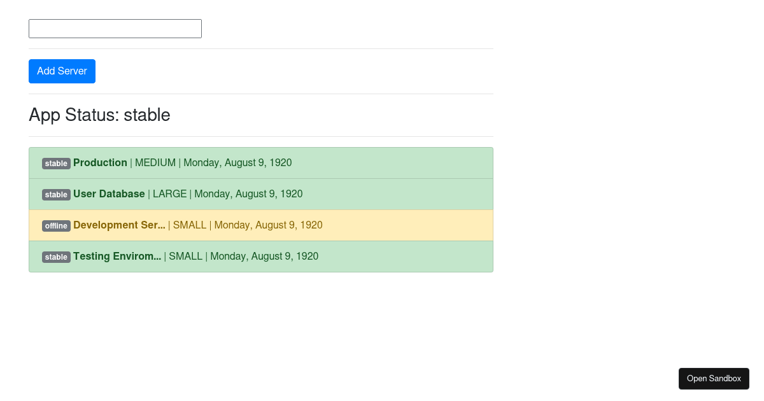Click the LARGE size label

click(169, 194)
